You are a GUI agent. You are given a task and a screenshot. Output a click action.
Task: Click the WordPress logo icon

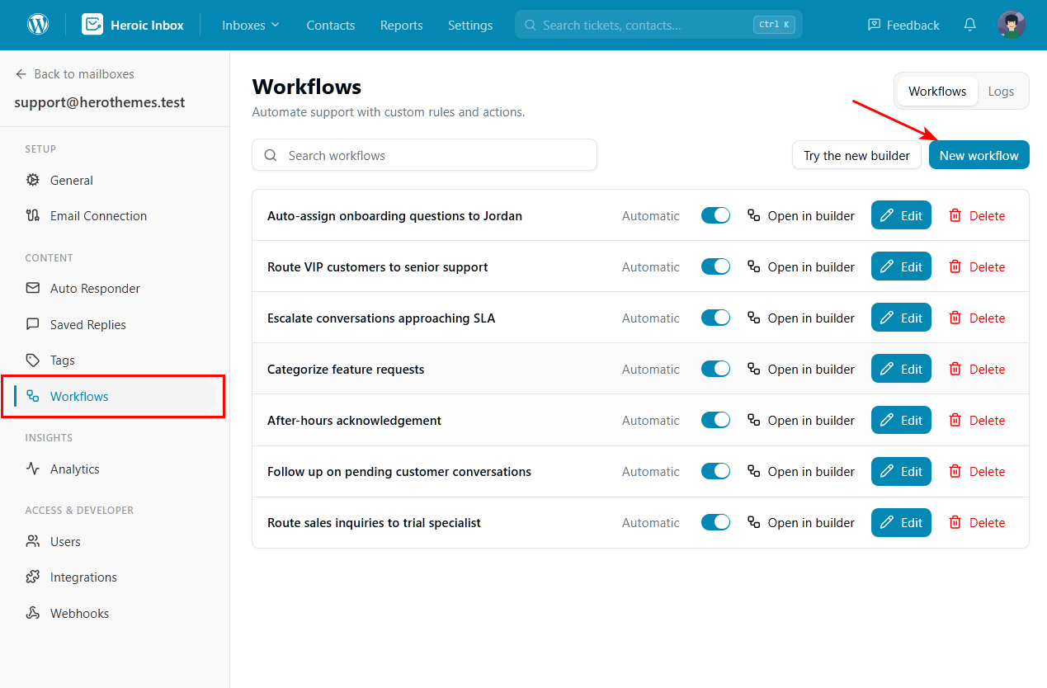[x=38, y=25]
